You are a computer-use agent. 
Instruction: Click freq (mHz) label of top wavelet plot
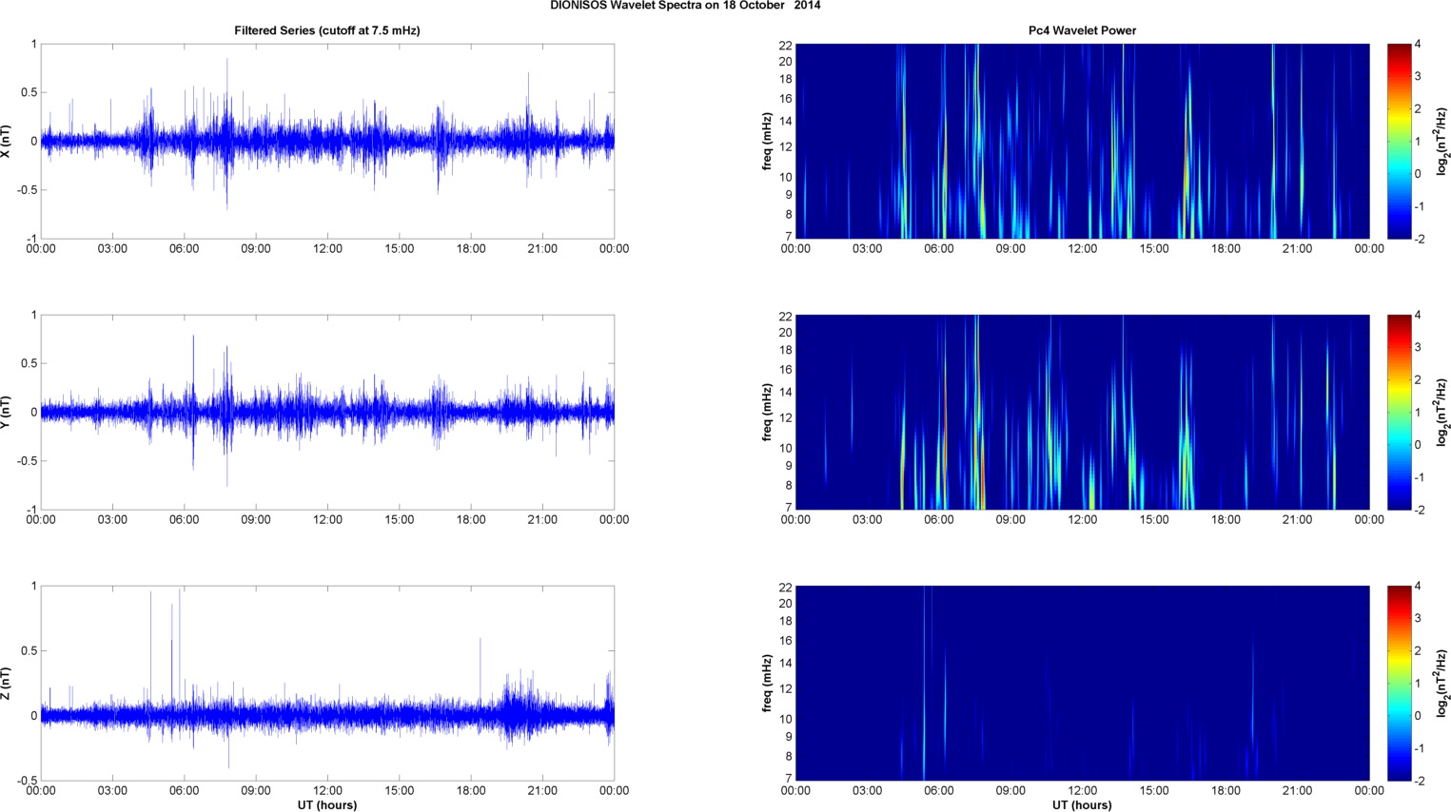point(767,141)
